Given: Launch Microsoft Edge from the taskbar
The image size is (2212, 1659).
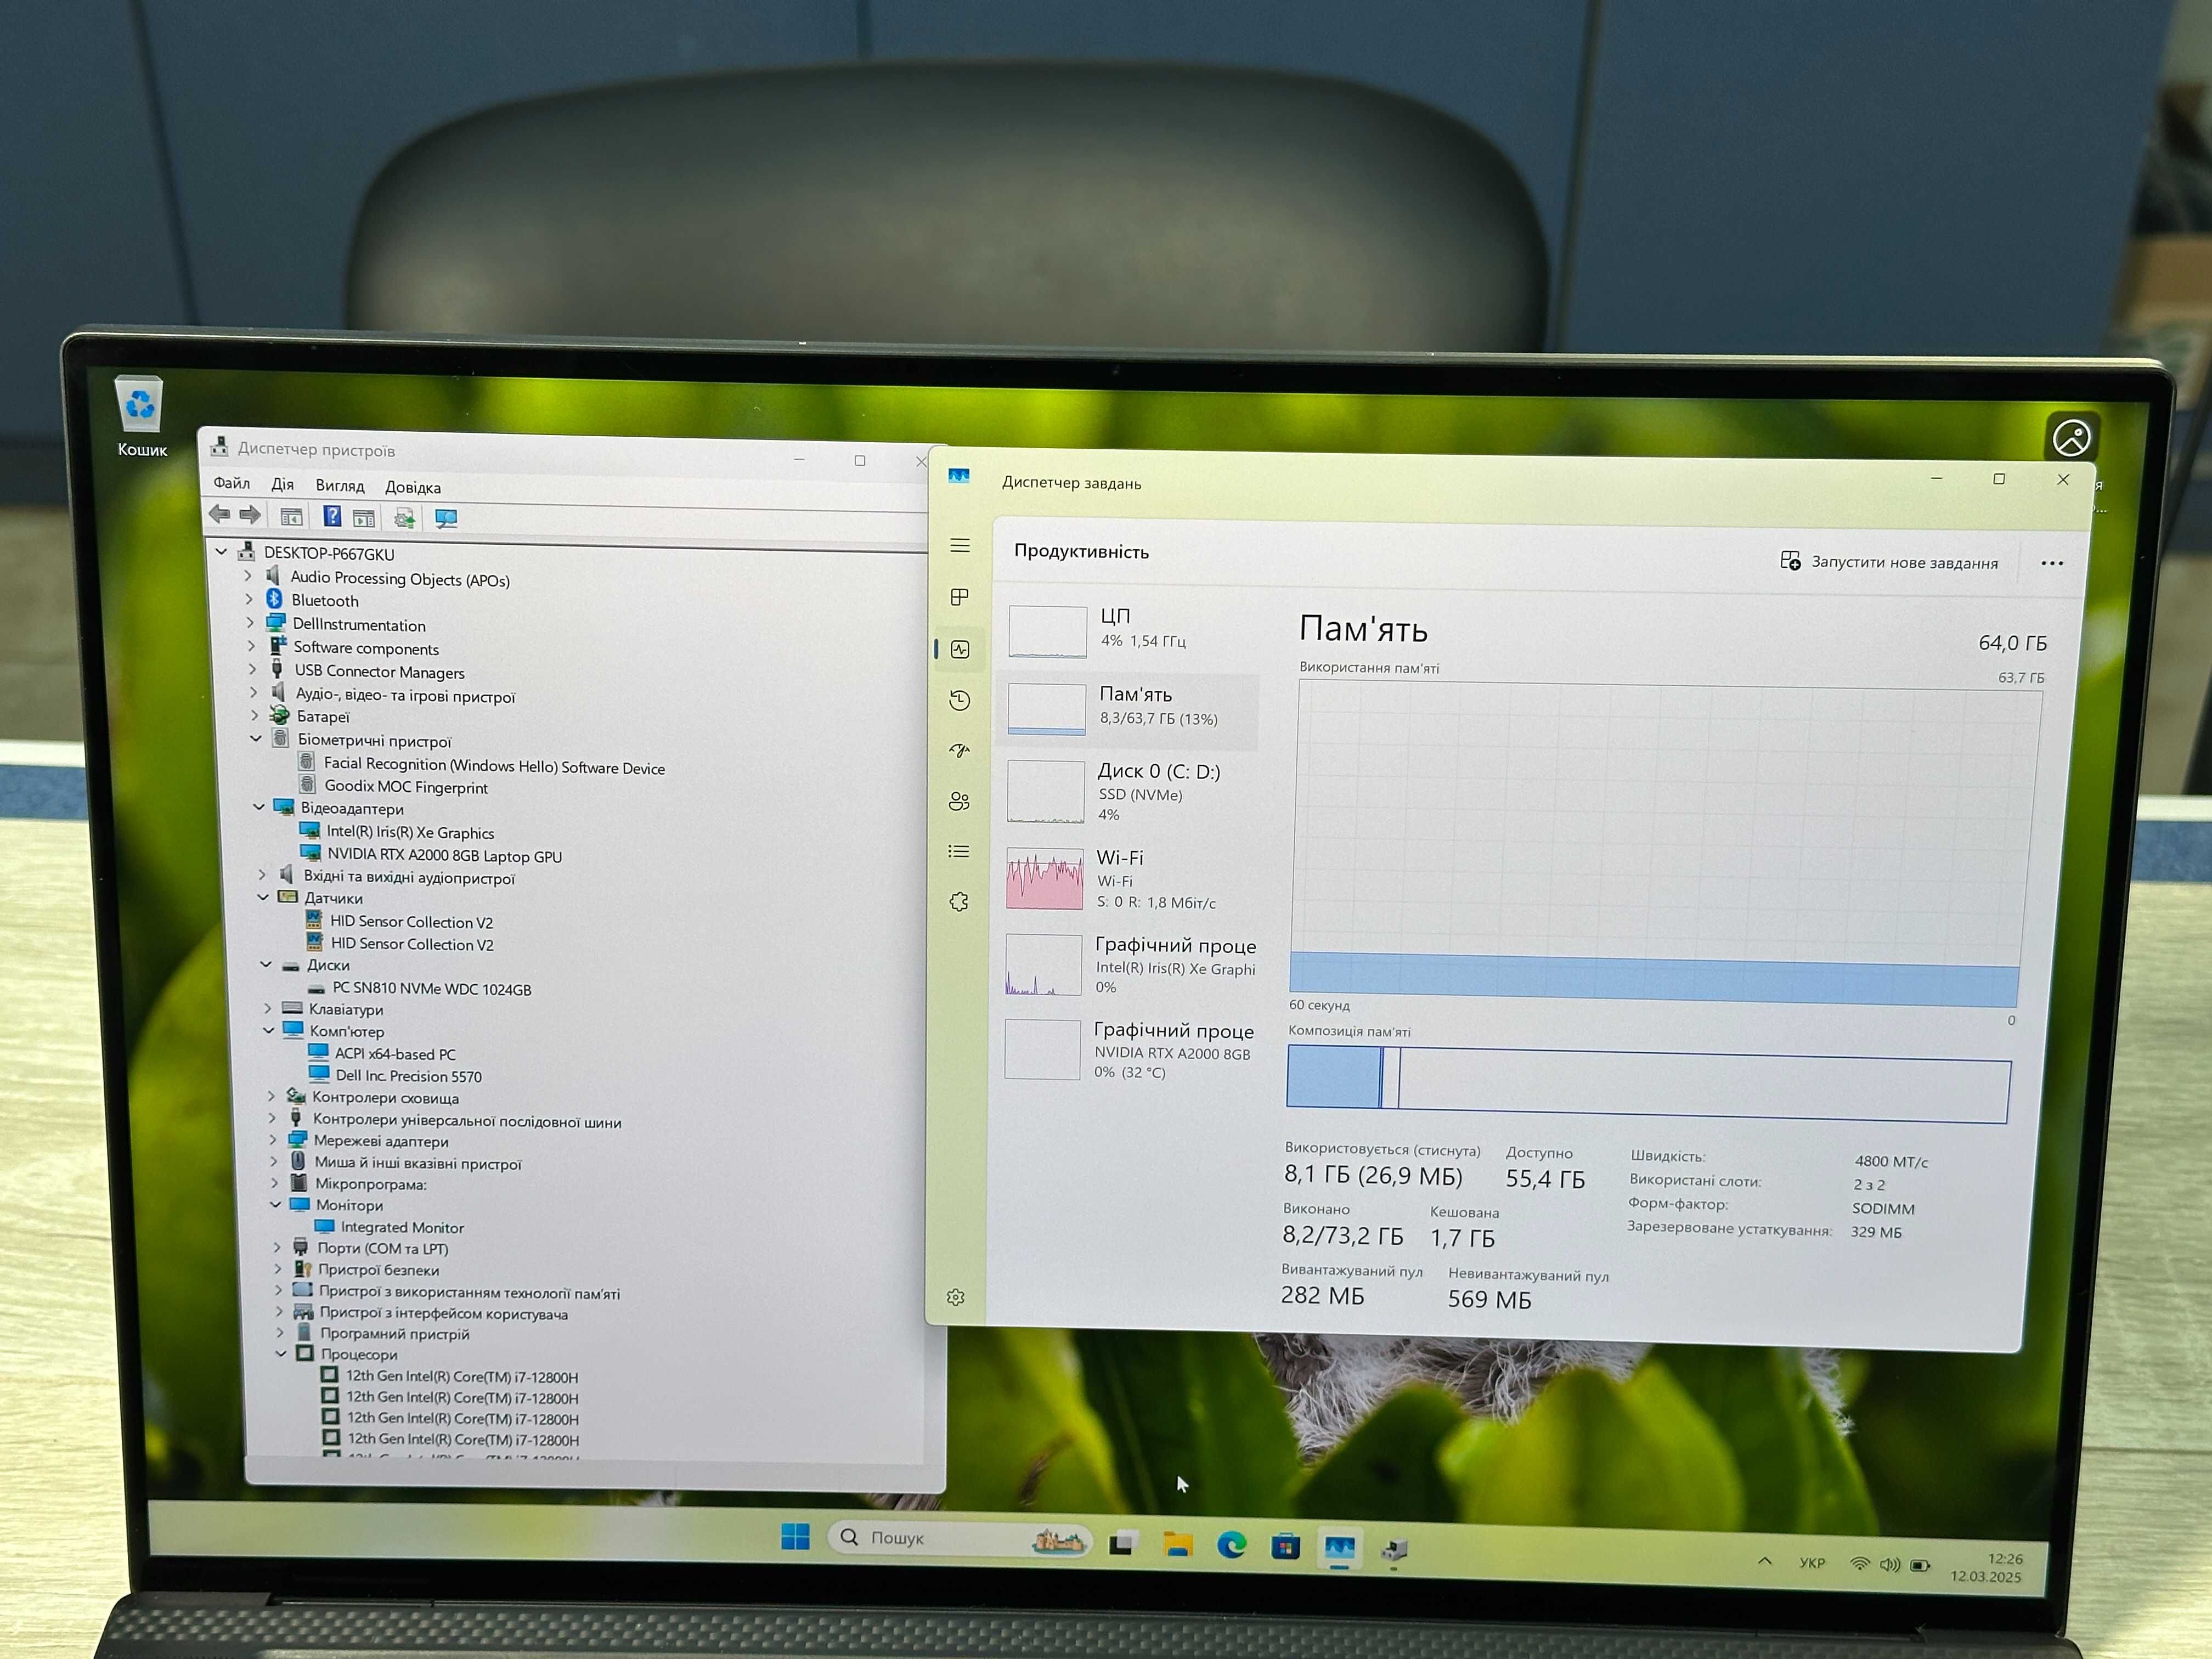Looking at the screenshot, I should [1231, 1546].
